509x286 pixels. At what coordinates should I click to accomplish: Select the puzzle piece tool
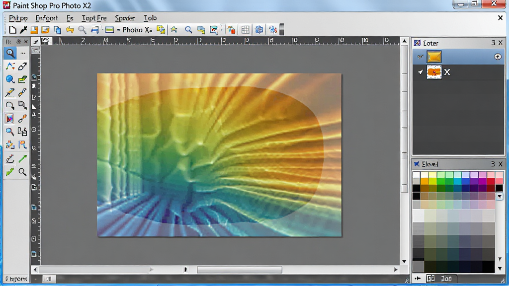[x=10, y=145]
